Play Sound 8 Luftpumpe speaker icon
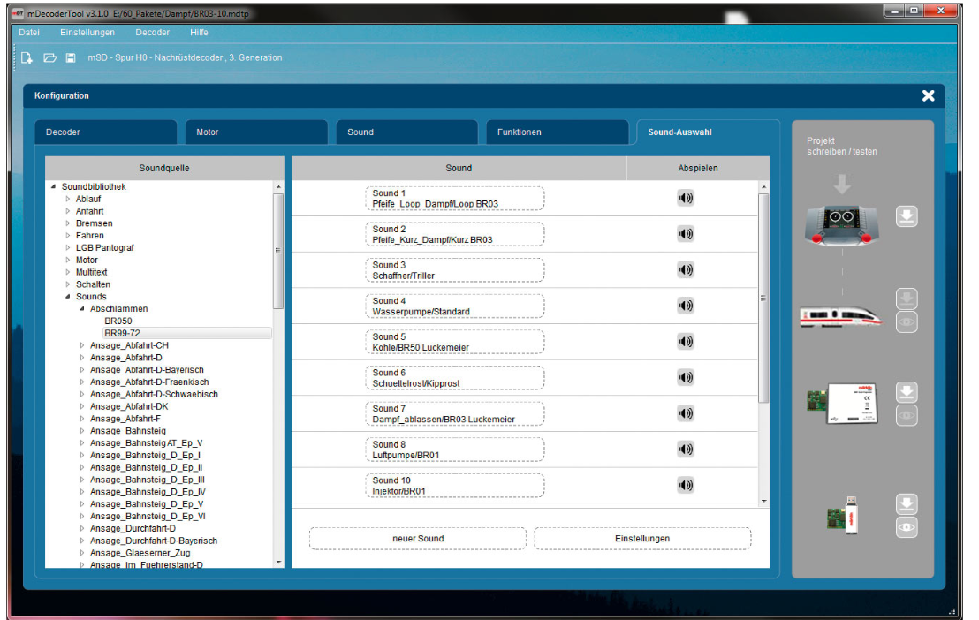 coord(686,449)
